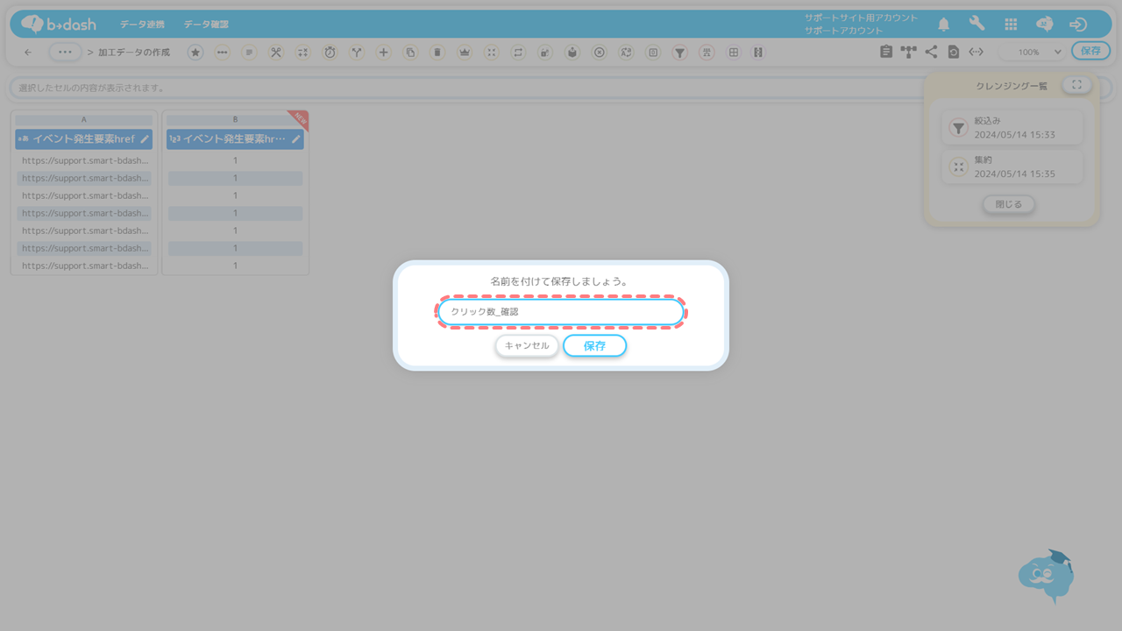Click the package box toolbar icon
The width and height of the screenshot is (1122, 631).
coord(572,53)
